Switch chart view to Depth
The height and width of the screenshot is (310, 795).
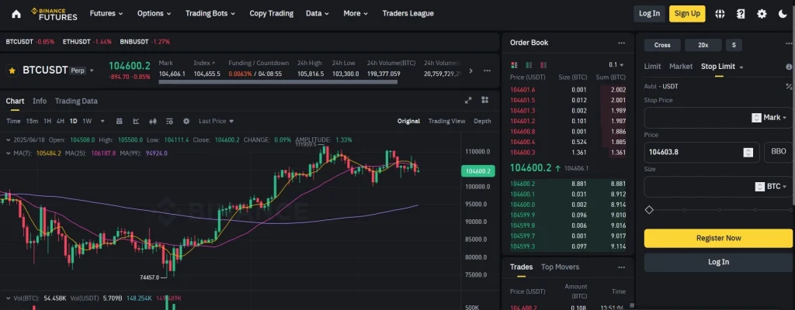point(482,121)
